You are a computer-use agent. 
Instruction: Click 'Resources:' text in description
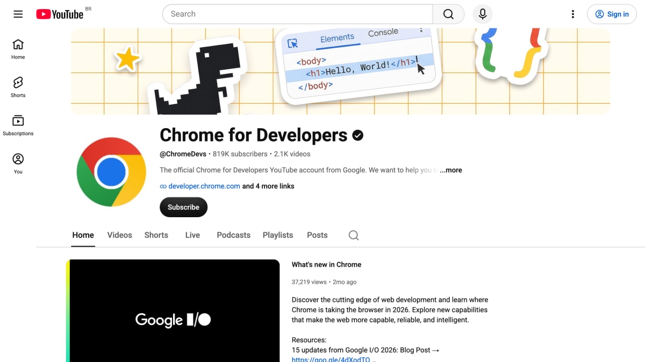coord(309,340)
